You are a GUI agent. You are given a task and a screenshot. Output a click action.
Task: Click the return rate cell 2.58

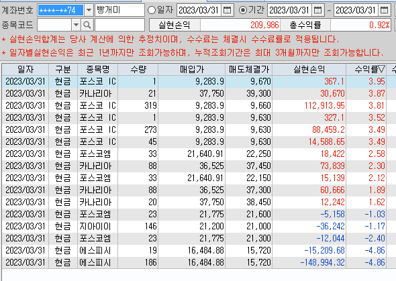(366, 154)
